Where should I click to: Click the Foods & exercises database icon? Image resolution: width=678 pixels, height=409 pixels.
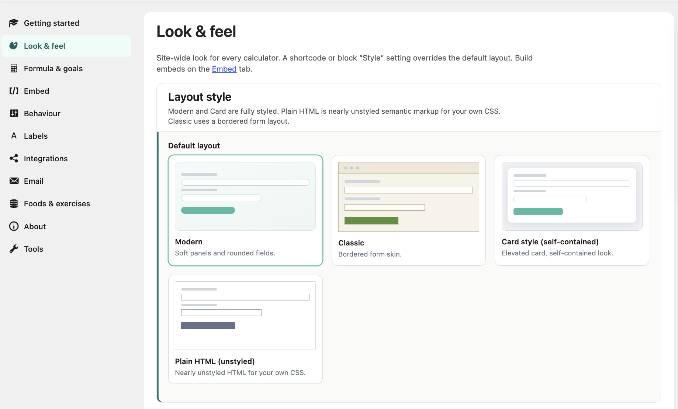pyautogui.click(x=14, y=203)
